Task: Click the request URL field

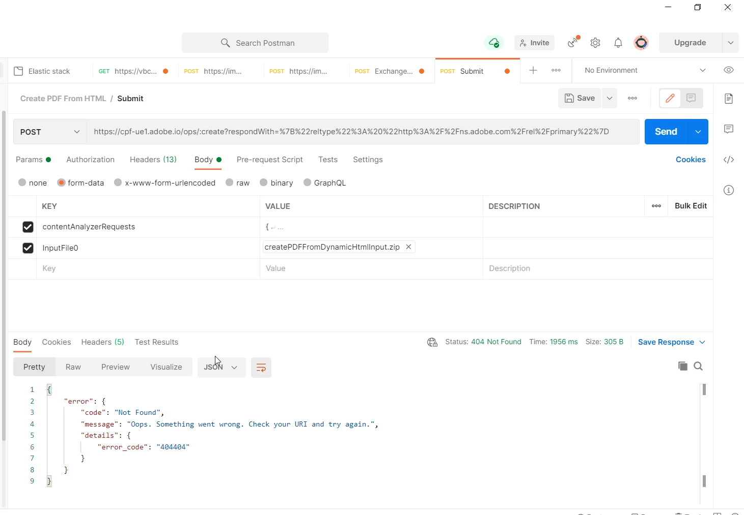Action: (x=363, y=132)
